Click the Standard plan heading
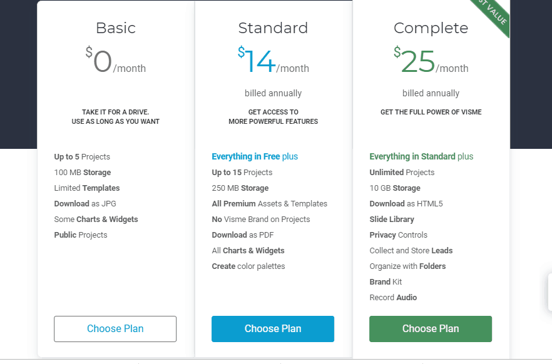Image resolution: width=552 pixels, height=364 pixels. pyautogui.click(x=273, y=28)
